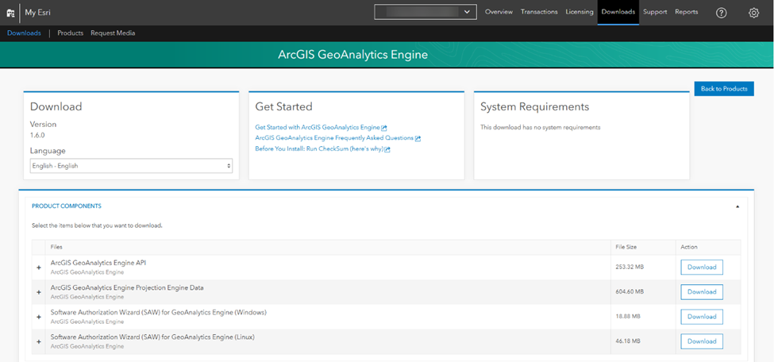Download the ArcGIS GeoAnalytics Engine API
This screenshot has height=362, width=774.
[702, 267]
